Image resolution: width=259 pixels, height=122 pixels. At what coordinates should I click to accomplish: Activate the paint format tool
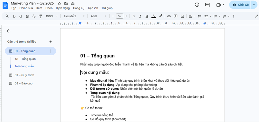(x=40, y=16)
